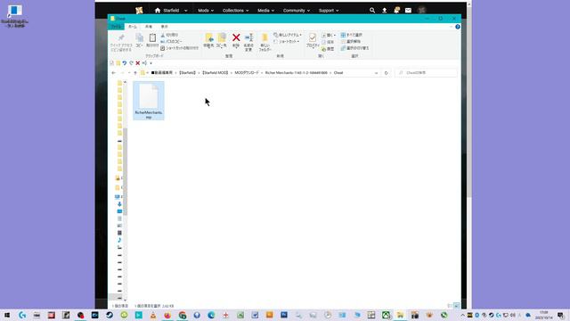This screenshot has height=321, width=570.
Task: Click MODダウンロード breadcrumb in address bar
Action: click(247, 73)
